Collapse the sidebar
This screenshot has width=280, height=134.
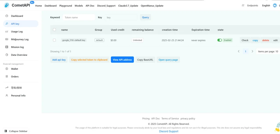click(16, 131)
